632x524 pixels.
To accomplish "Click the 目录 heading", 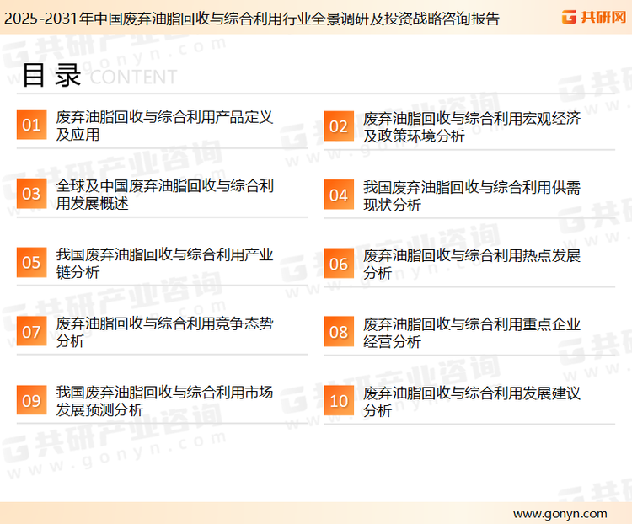I will click(51, 75).
